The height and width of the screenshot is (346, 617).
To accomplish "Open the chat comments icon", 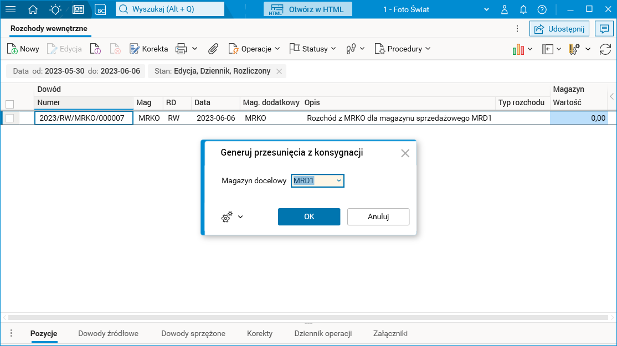I will coord(604,29).
